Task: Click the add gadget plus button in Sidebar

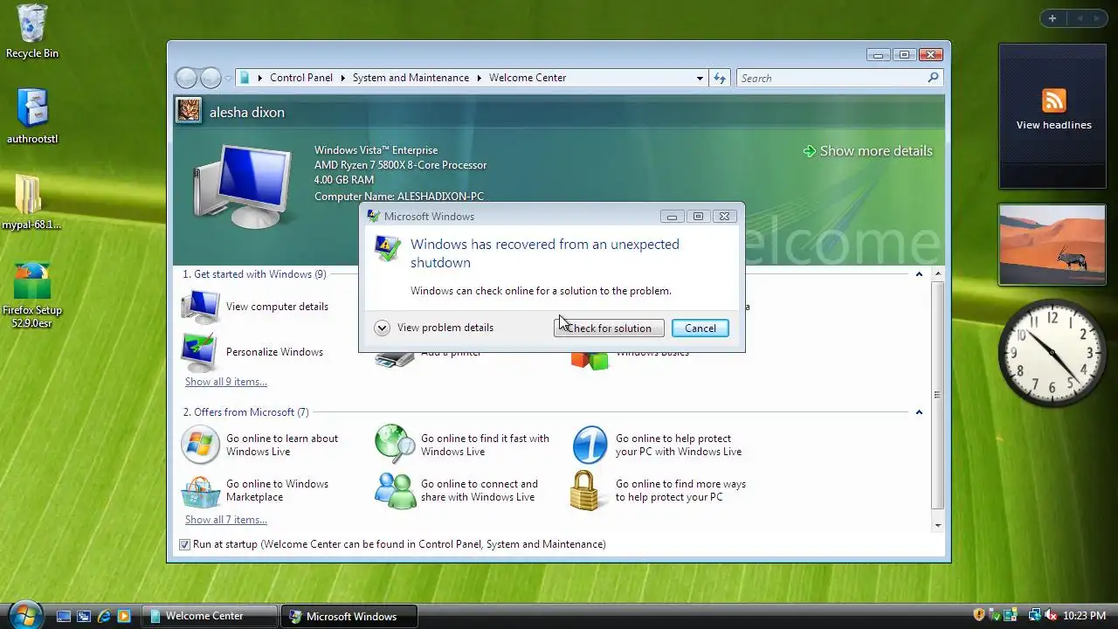Action: pos(1052,18)
